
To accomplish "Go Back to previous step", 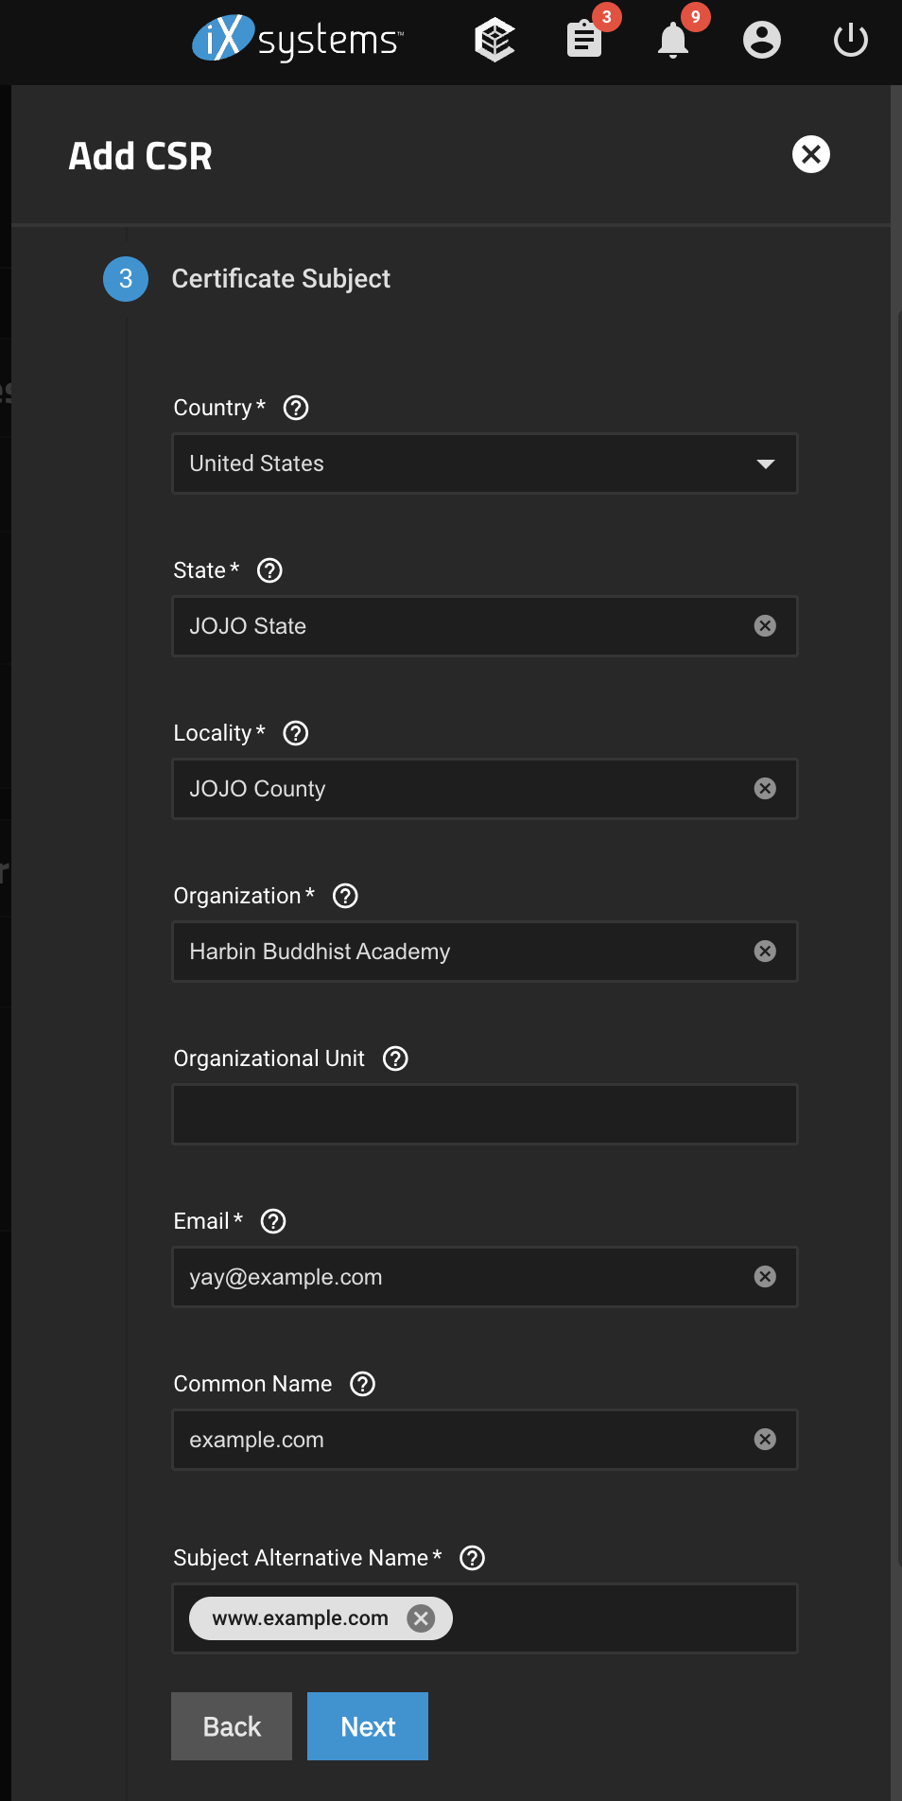I will [232, 1726].
